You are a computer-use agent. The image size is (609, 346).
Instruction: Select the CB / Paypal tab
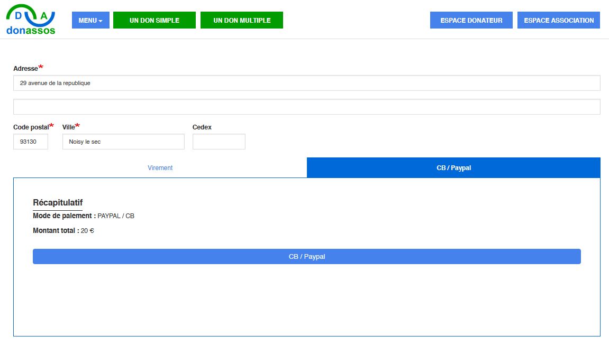[453, 168]
